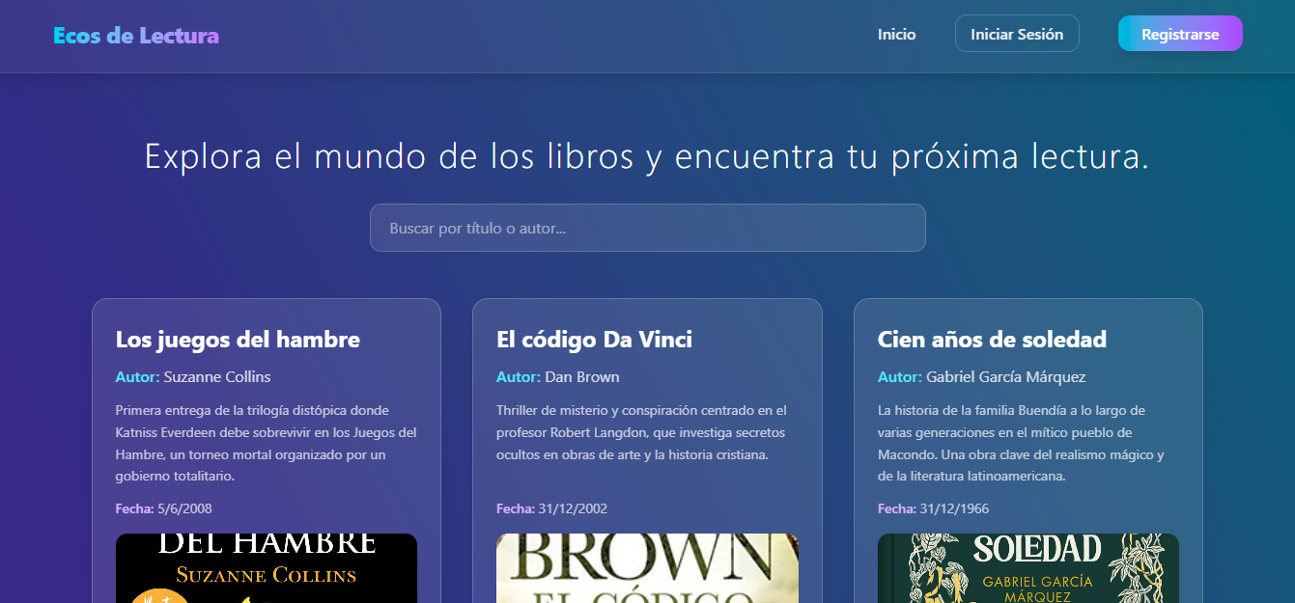This screenshot has height=603, width=1295.
Task: Select the book title Los juegos del hambre
Action: 237,340
